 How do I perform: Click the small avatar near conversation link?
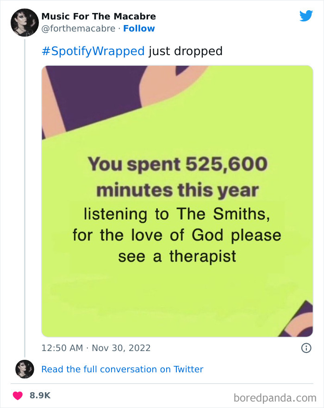click(x=24, y=369)
